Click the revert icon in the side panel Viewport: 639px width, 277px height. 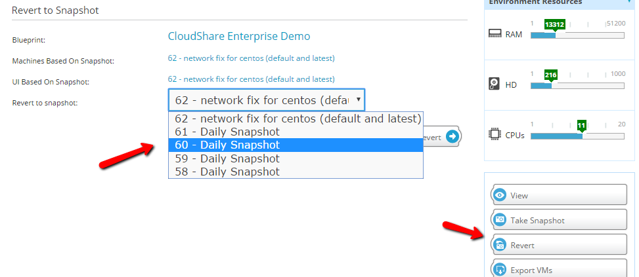pos(499,245)
